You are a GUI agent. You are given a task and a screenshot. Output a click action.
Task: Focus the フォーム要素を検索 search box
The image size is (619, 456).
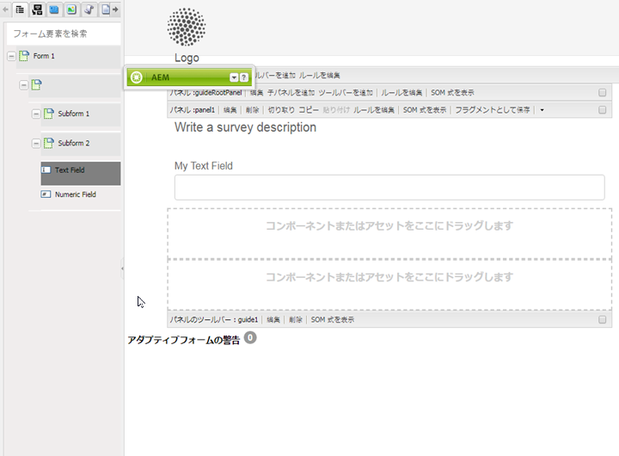(64, 34)
